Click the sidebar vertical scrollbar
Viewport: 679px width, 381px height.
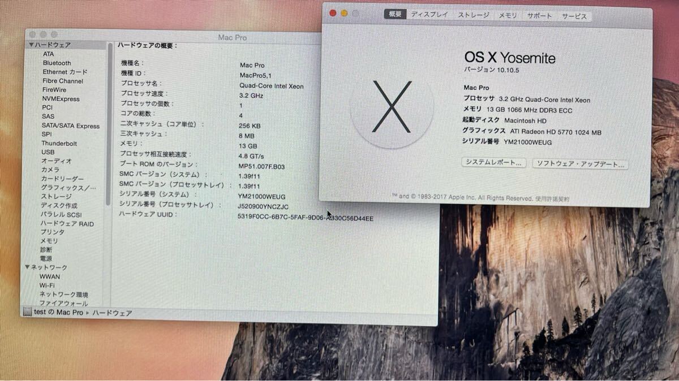point(108,124)
